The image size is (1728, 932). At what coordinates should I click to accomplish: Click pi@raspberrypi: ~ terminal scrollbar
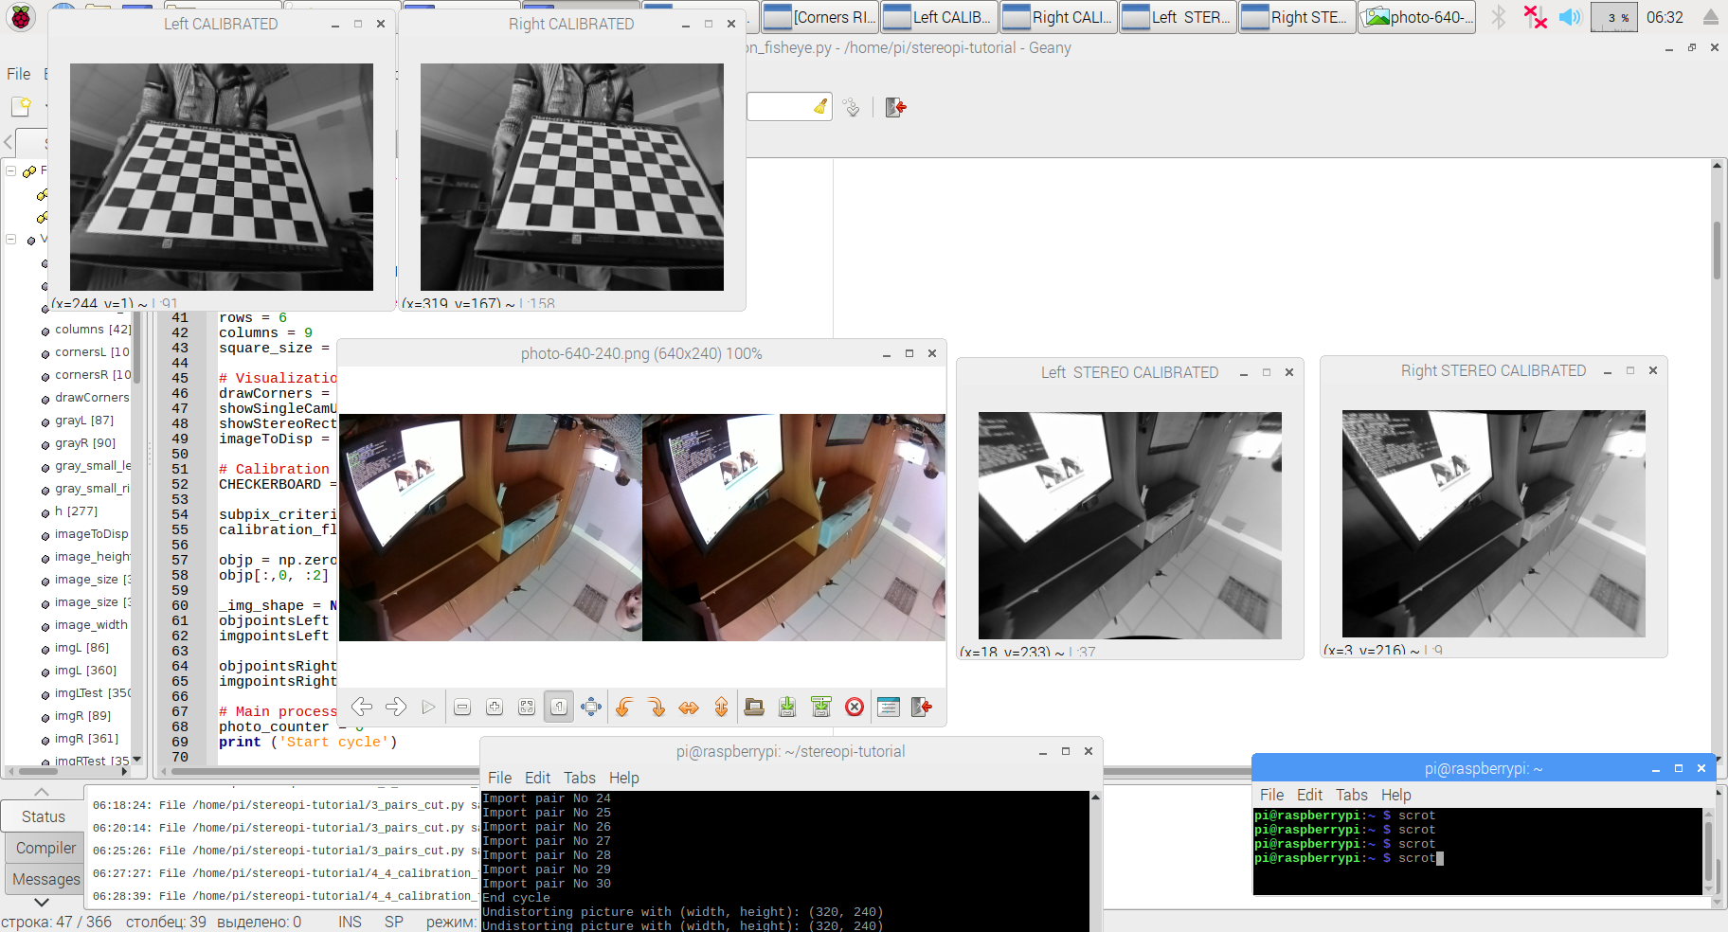pyautogui.click(x=1708, y=851)
